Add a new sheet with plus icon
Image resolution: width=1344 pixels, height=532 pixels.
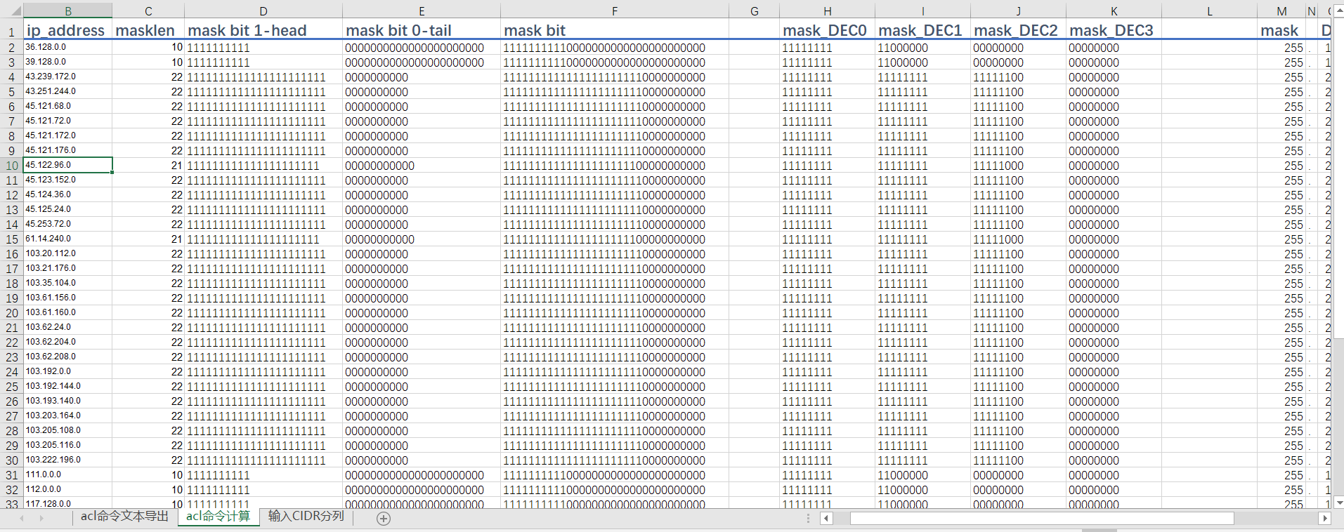383,519
